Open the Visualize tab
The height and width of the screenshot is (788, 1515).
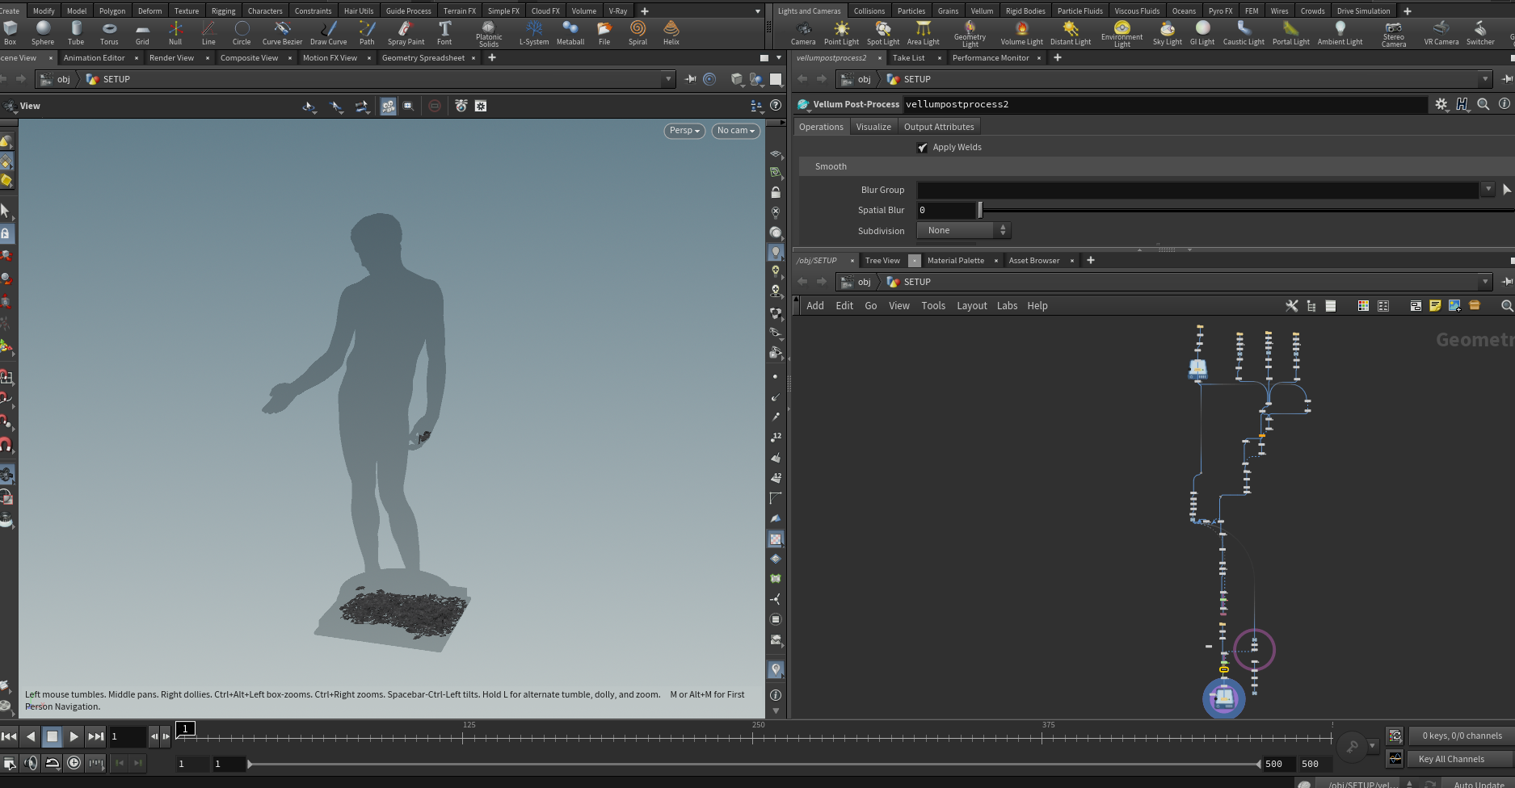coord(873,127)
